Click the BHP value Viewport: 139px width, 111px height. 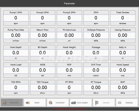point(123,88)
